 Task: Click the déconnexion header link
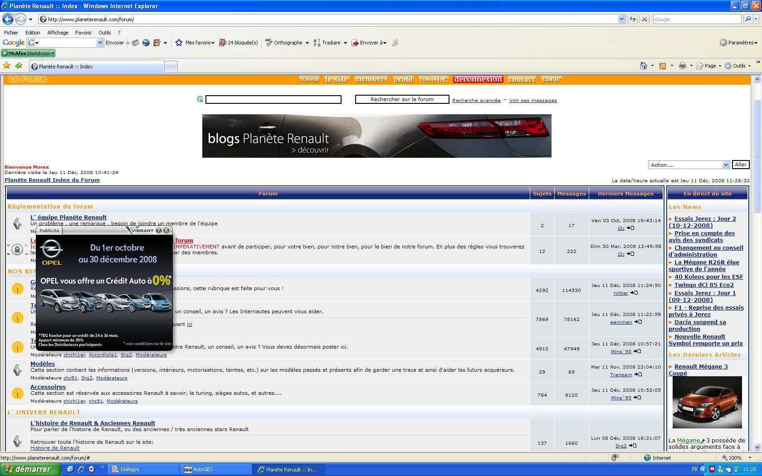point(478,79)
